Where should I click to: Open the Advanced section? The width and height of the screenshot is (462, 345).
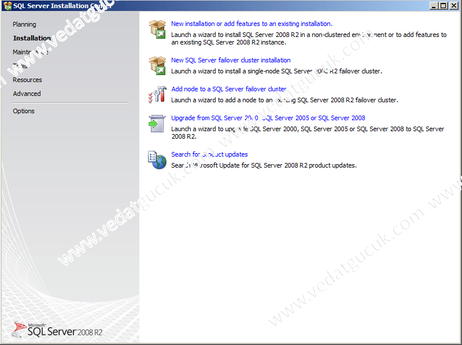point(27,94)
